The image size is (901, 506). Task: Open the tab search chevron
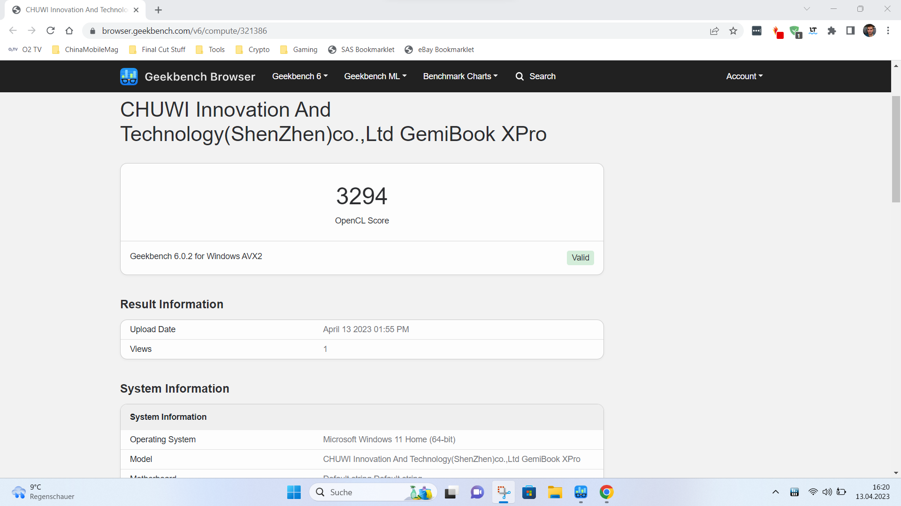807,9
